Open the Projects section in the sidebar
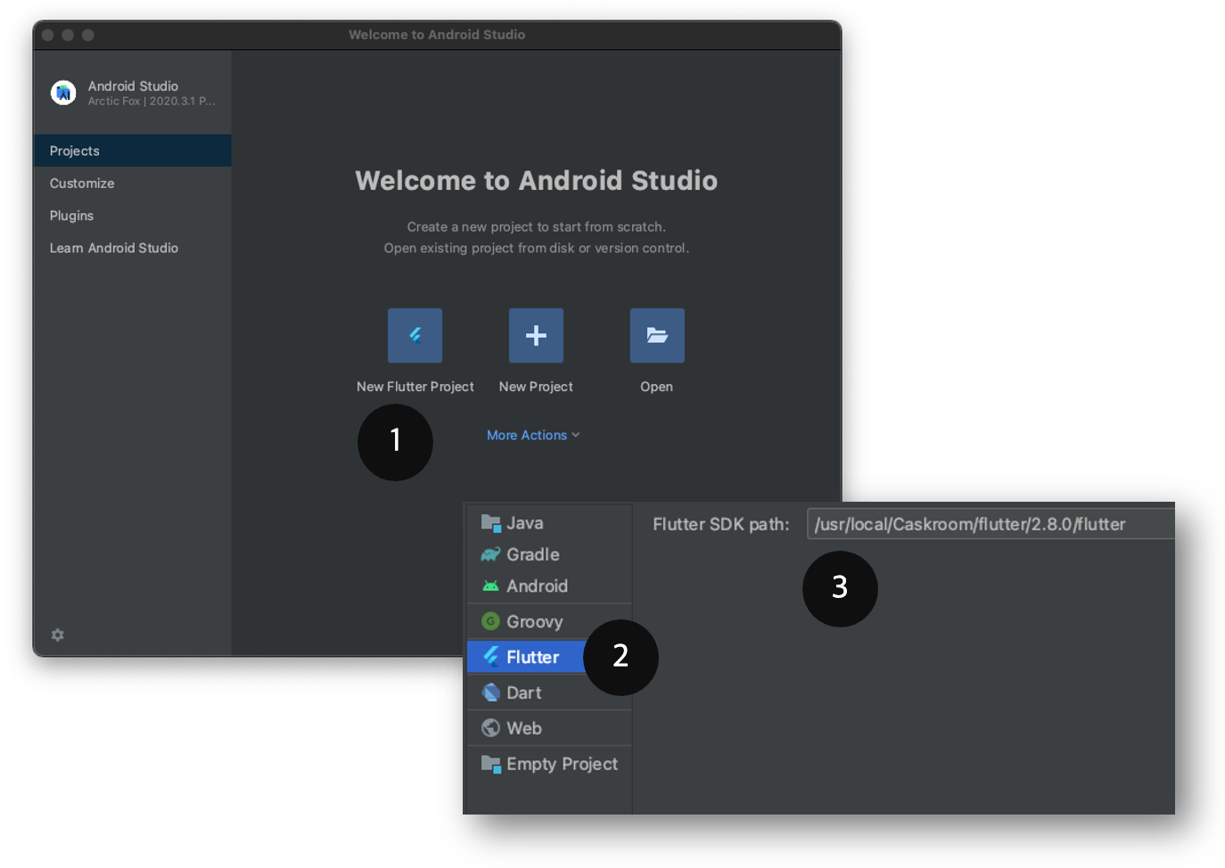The height and width of the screenshot is (868, 1225). [x=132, y=151]
